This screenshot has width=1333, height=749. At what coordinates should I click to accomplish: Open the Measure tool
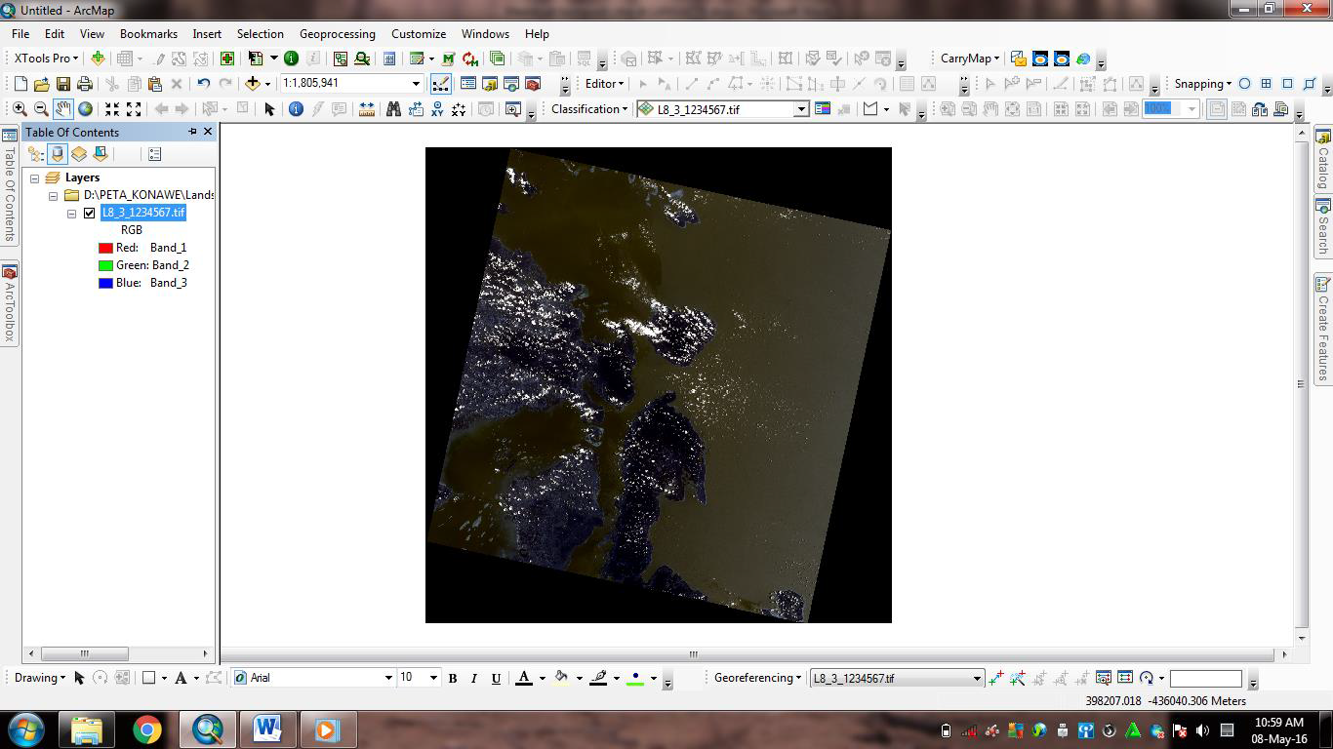point(369,109)
